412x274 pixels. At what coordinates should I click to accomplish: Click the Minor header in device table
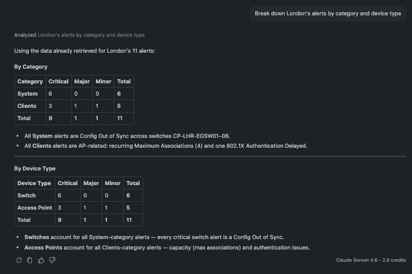113,183
